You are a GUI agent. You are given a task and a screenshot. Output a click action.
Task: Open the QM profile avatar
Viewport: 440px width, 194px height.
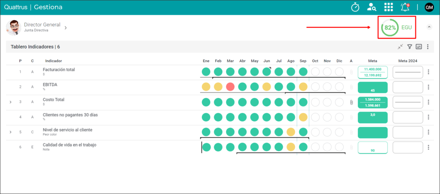coord(429,7)
